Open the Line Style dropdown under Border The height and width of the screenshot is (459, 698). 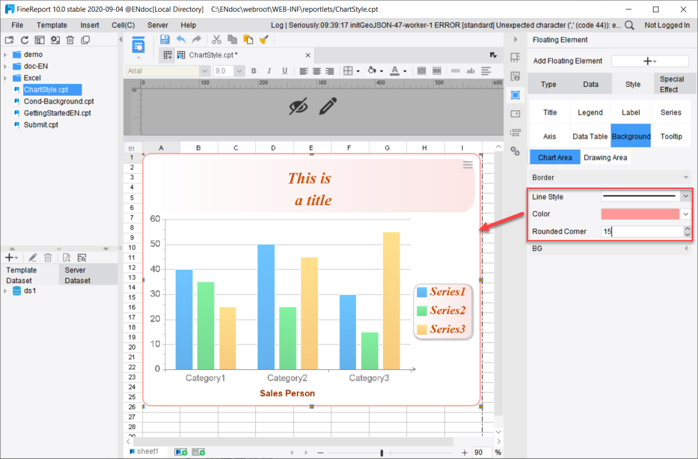point(685,196)
